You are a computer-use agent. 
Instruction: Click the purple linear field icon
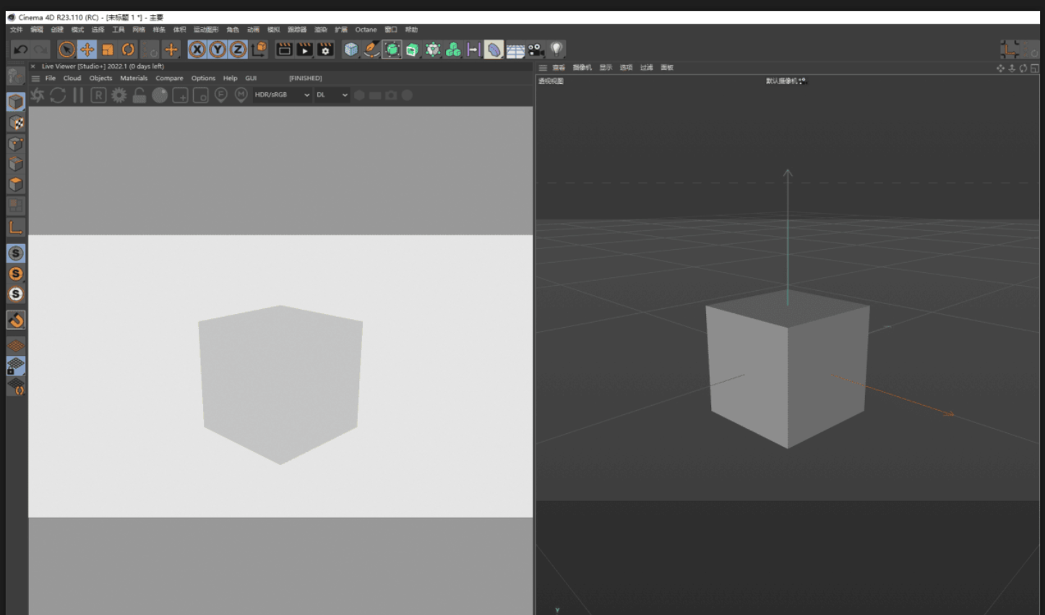click(x=473, y=49)
